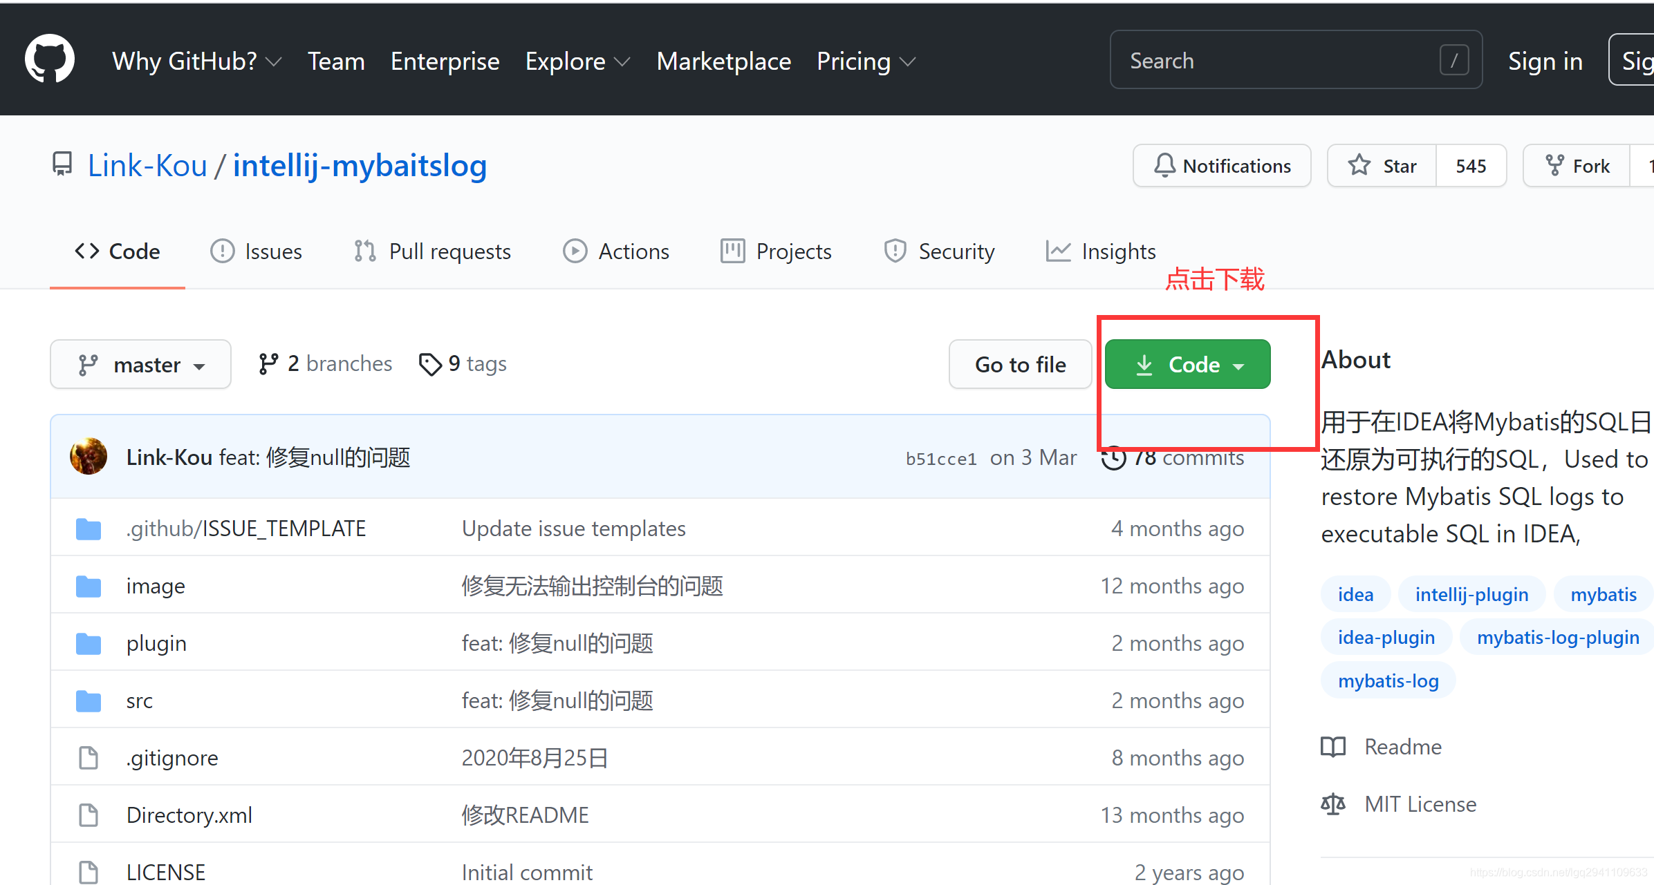The width and height of the screenshot is (1654, 885).
Task: Click the idea-plugin topic tag
Action: (x=1386, y=637)
